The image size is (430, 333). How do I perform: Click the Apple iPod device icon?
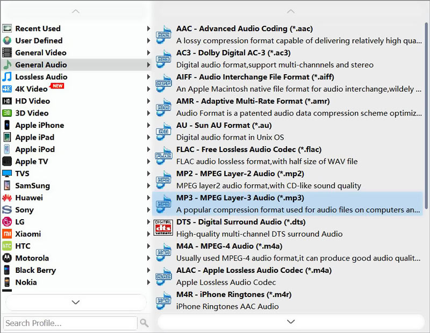pos(7,149)
